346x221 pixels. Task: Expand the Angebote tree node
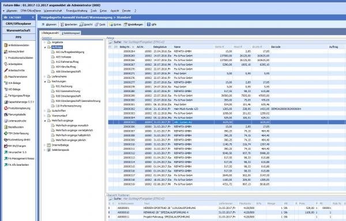coord(45,42)
